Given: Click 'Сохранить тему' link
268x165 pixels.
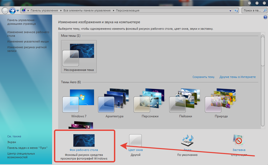Looking at the screenshot, I should pyautogui.click(x=203, y=77).
